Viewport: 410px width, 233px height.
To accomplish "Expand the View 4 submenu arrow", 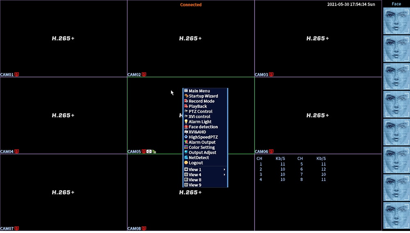I will pos(224,175).
